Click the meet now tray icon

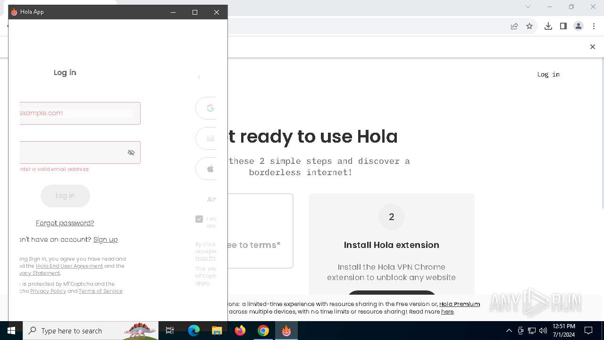(520, 331)
